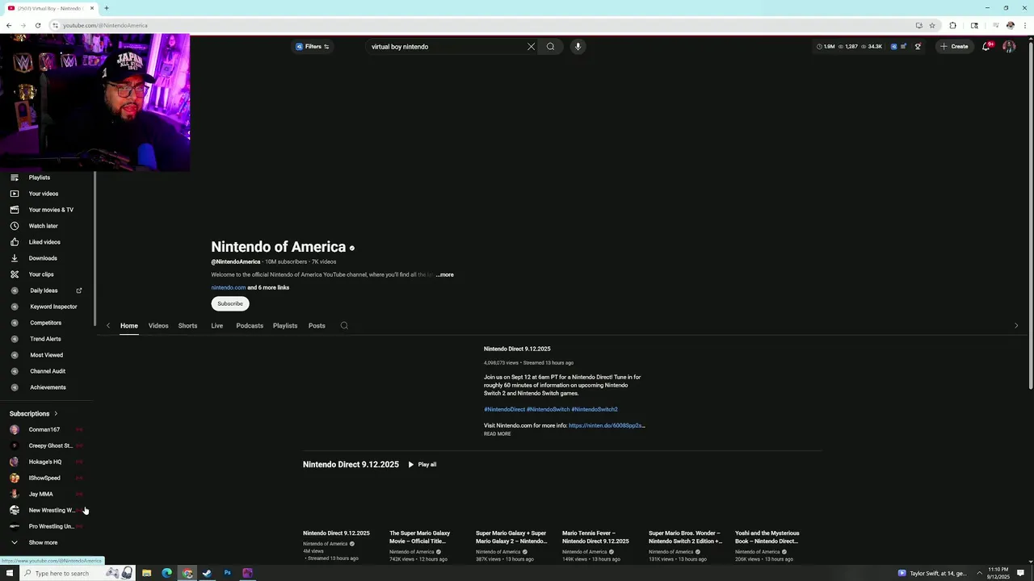Open the Hokage's HQ subscription

(x=45, y=462)
